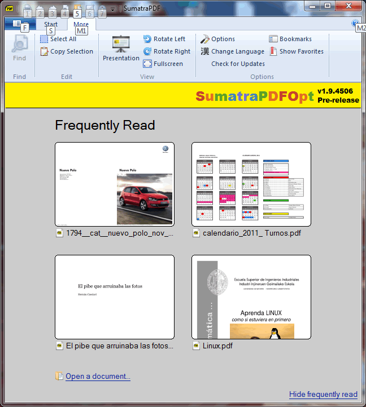
Task: Switch to the Start ribbon tab
Action: point(51,24)
